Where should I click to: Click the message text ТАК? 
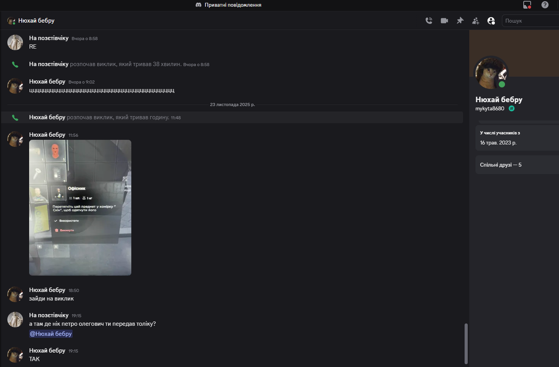35,359
